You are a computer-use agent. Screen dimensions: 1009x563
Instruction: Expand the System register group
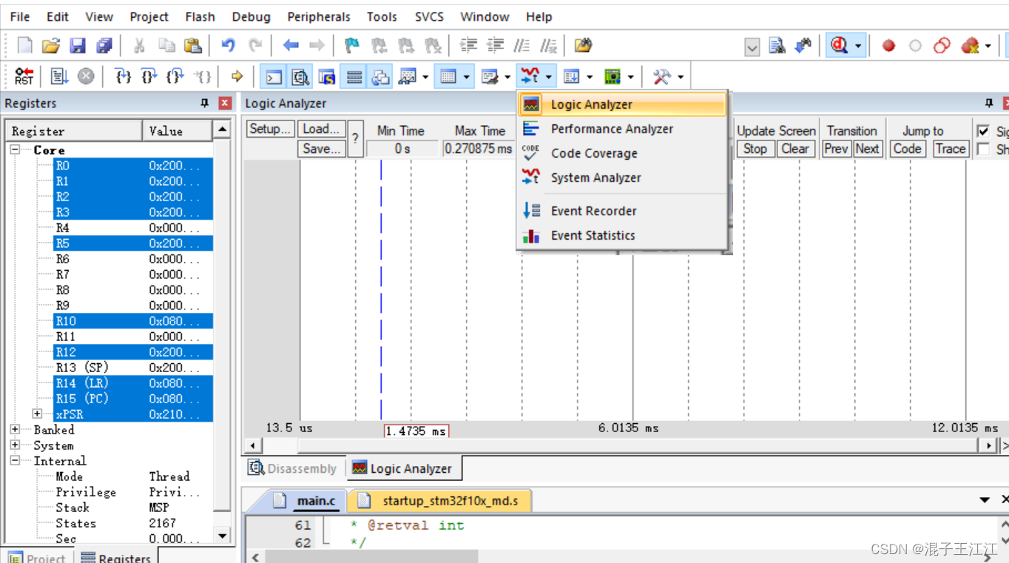pyautogui.click(x=15, y=445)
